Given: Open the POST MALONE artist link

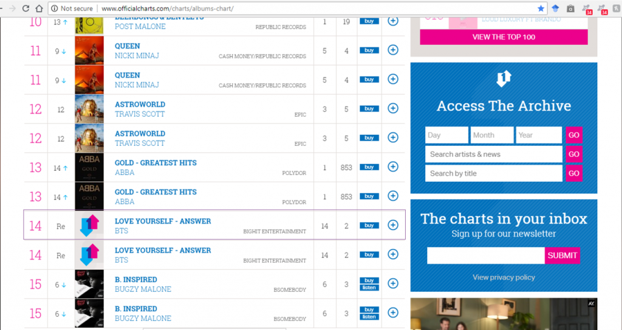Looking at the screenshot, I should pos(140,27).
